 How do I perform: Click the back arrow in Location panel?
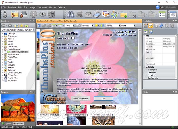3,26
